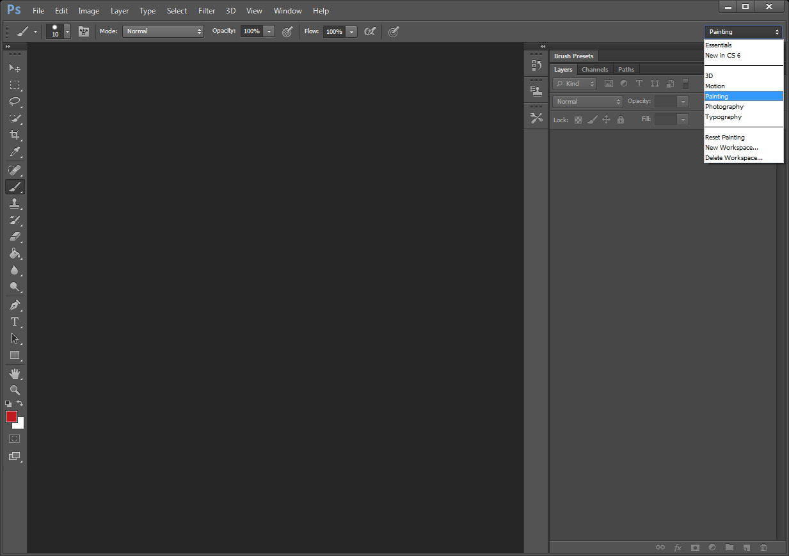Expand the Opacity slider dropdown arrow

click(269, 31)
